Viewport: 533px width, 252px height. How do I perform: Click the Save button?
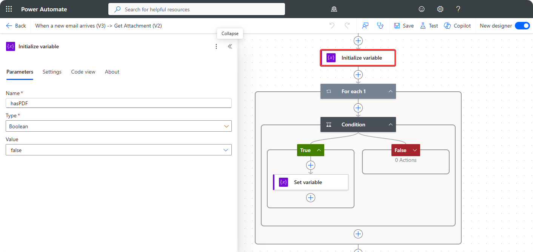(x=404, y=26)
